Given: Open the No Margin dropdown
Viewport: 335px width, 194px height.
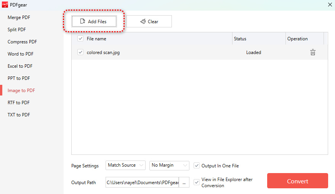Looking at the screenshot, I should (x=169, y=165).
